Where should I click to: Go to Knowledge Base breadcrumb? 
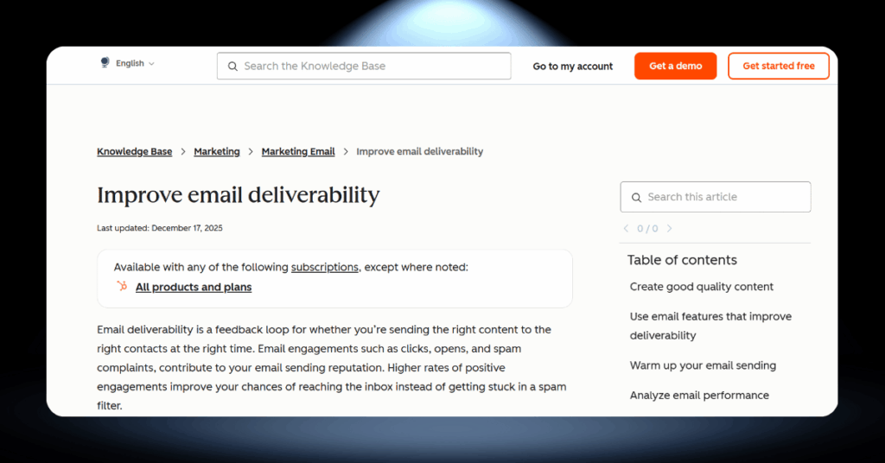click(134, 151)
